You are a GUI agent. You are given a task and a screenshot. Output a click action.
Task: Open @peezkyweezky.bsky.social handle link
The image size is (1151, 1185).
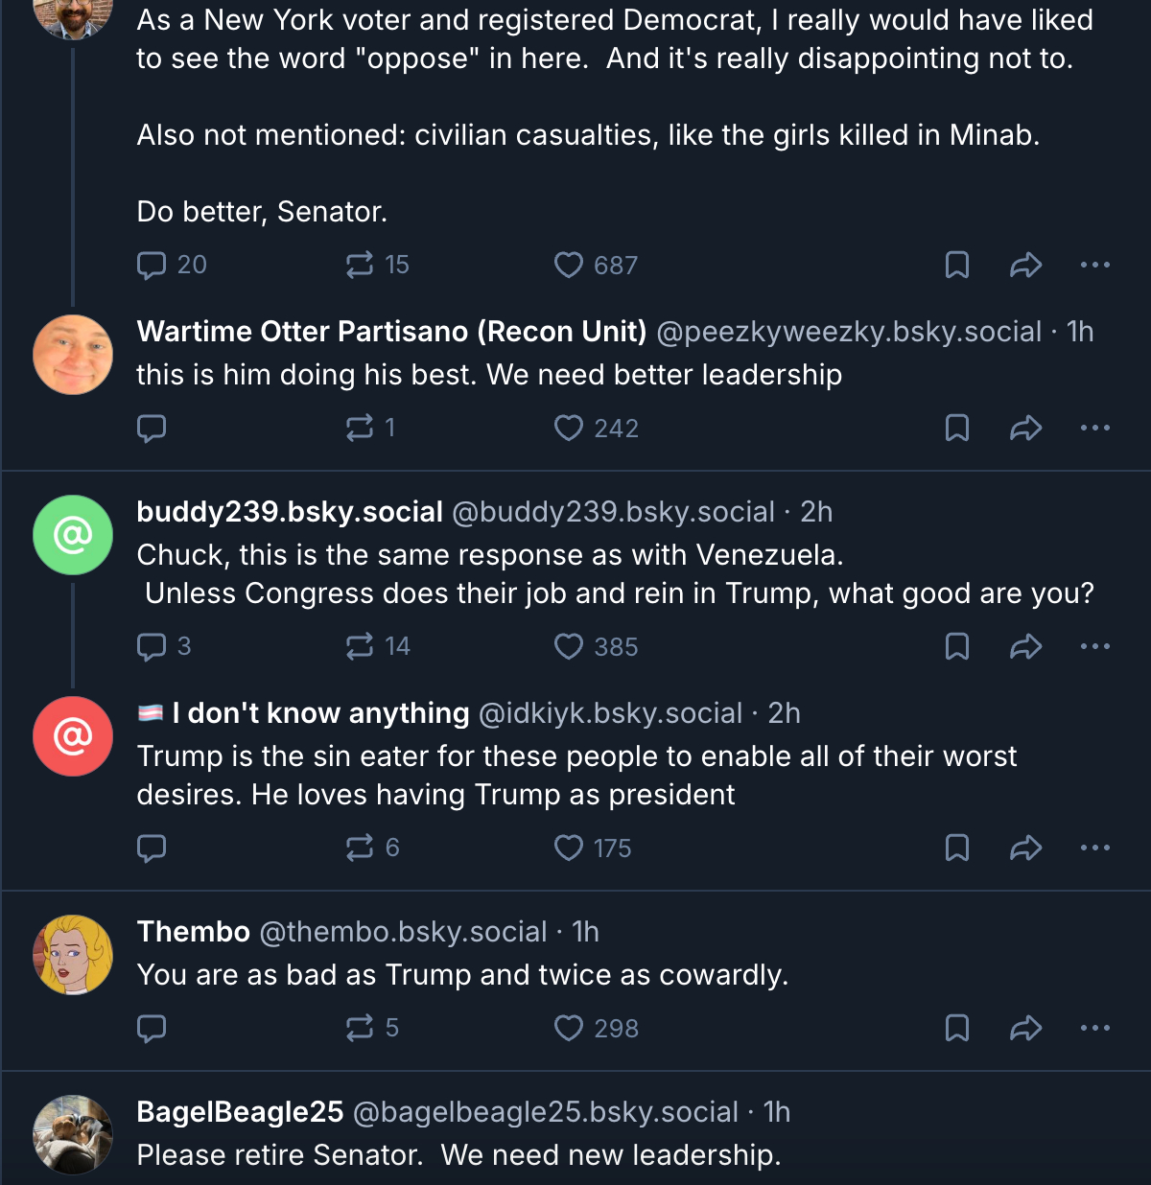pos(848,332)
